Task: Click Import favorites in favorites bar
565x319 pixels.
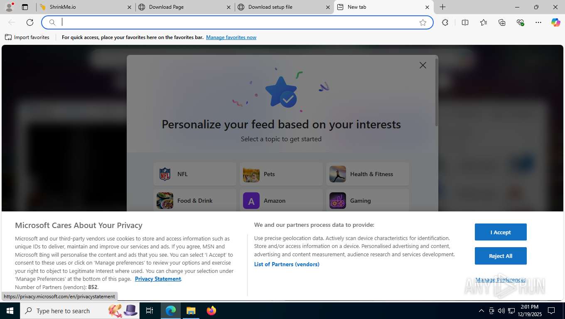Action: (x=27, y=37)
